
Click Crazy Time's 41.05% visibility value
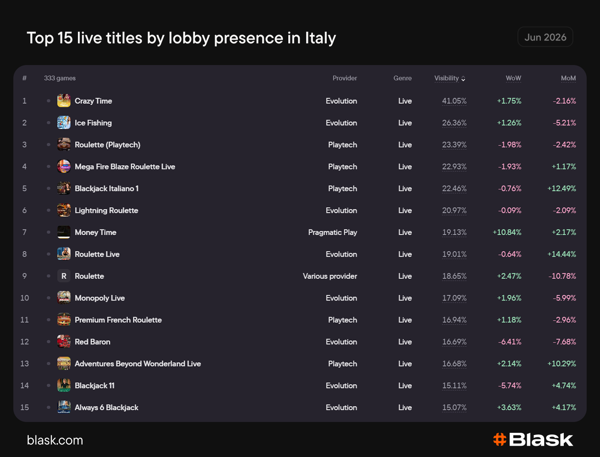click(x=454, y=101)
